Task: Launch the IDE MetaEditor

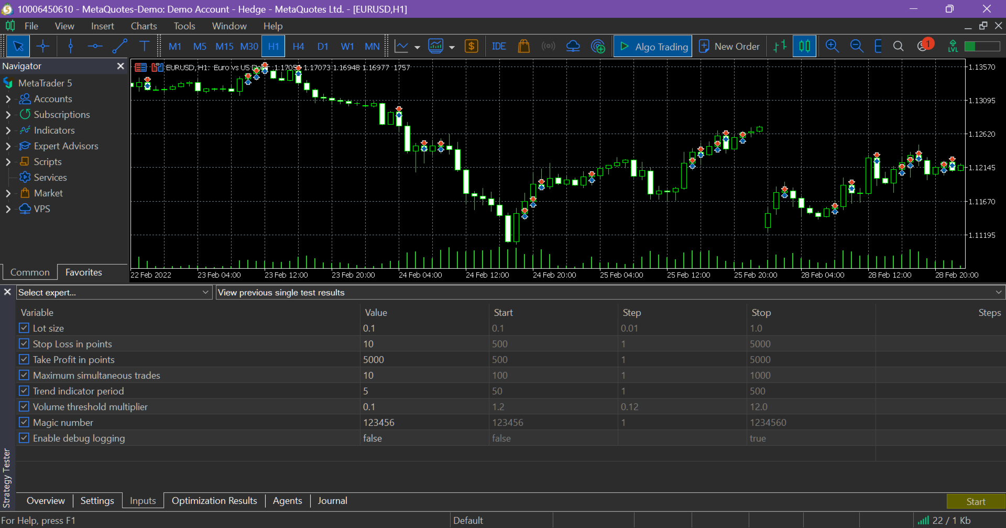Action: click(x=499, y=47)
